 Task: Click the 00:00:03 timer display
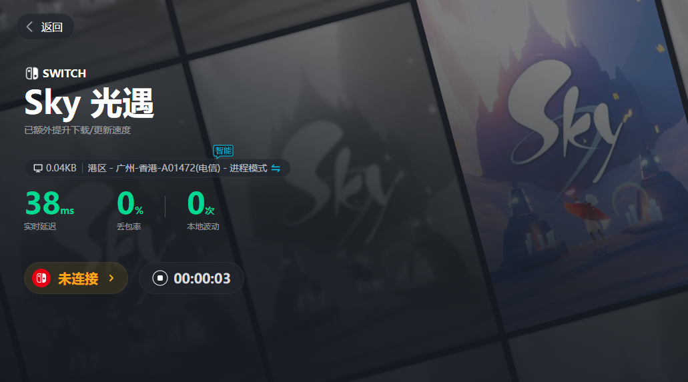202,279
